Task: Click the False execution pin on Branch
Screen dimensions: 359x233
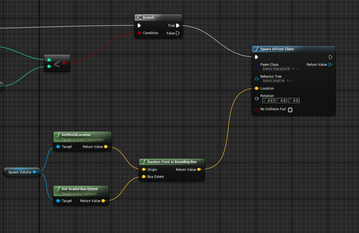Action: pyautogui.click(x=177, y=33)
